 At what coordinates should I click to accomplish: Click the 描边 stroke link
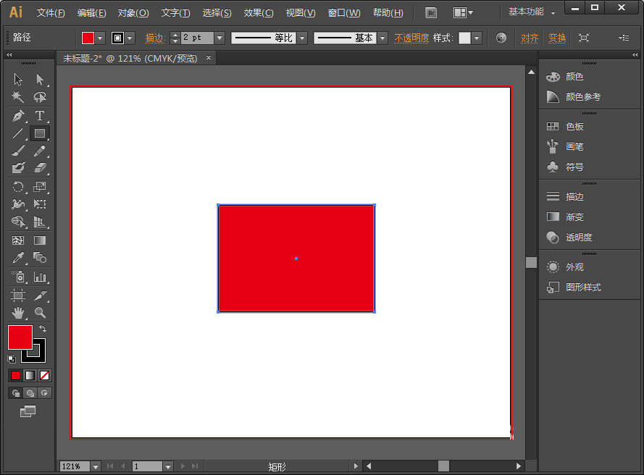click(154, 38)
